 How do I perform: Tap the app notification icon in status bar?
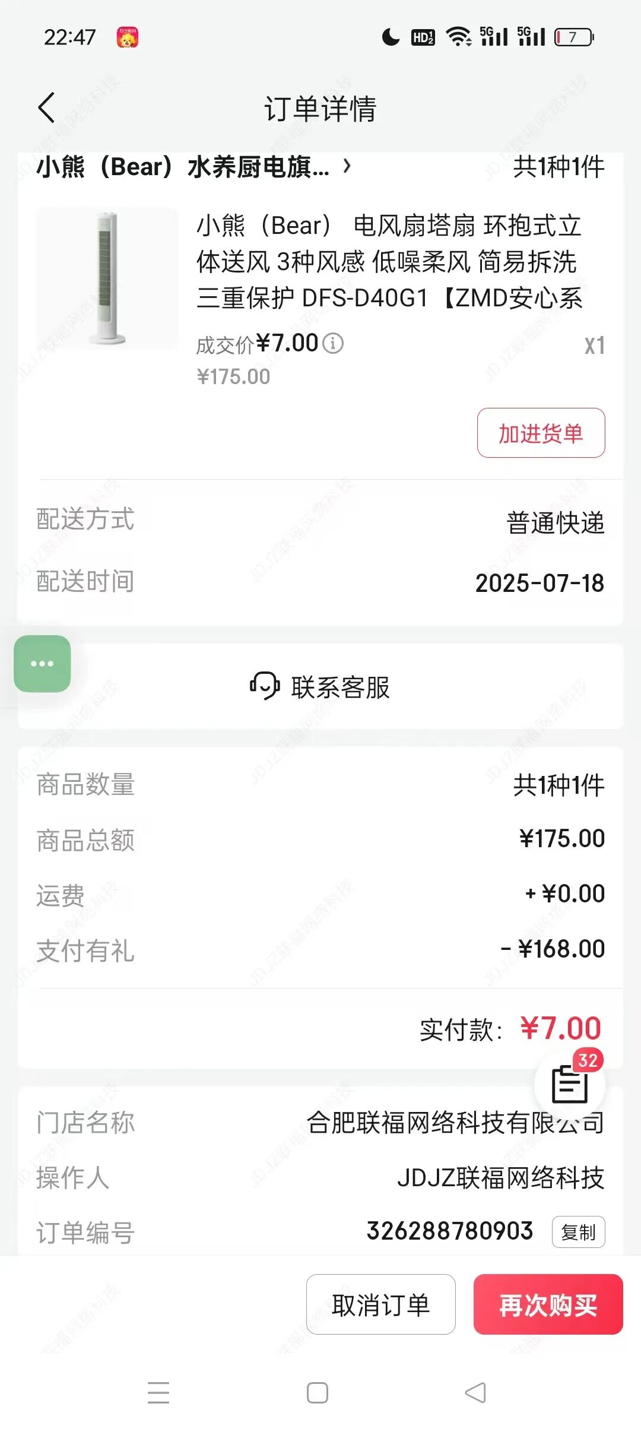[x=128, y=37]
